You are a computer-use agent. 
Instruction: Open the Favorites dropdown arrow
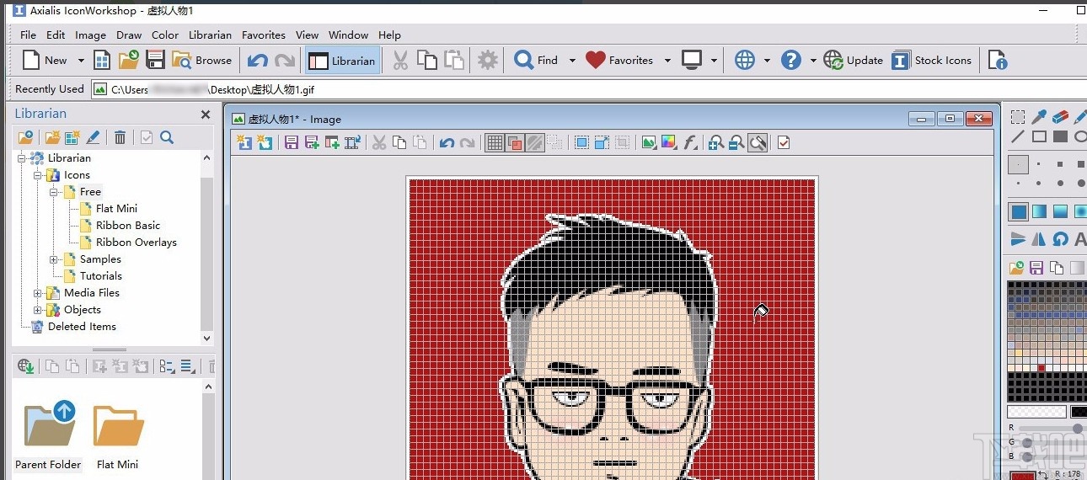667,61
